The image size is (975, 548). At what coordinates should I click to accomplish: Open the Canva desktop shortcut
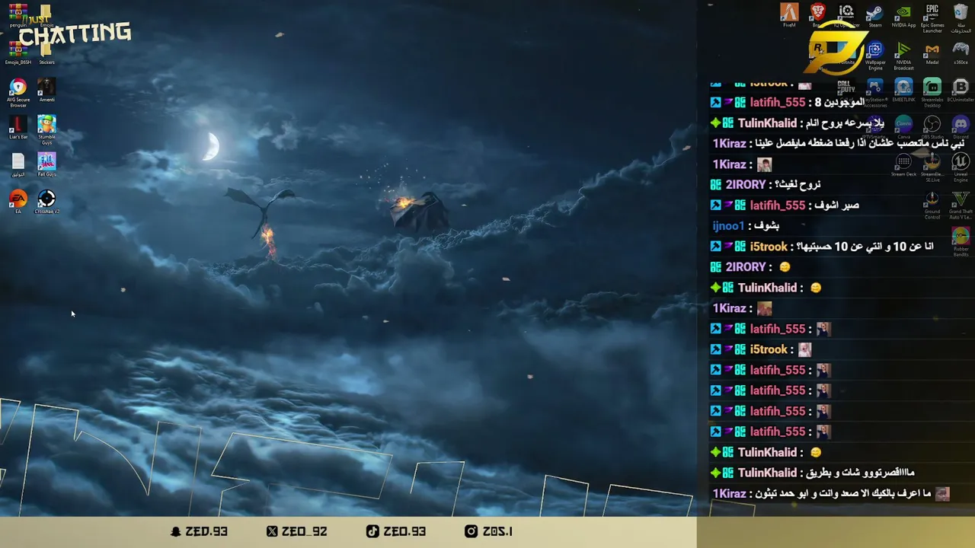point(903,127)
